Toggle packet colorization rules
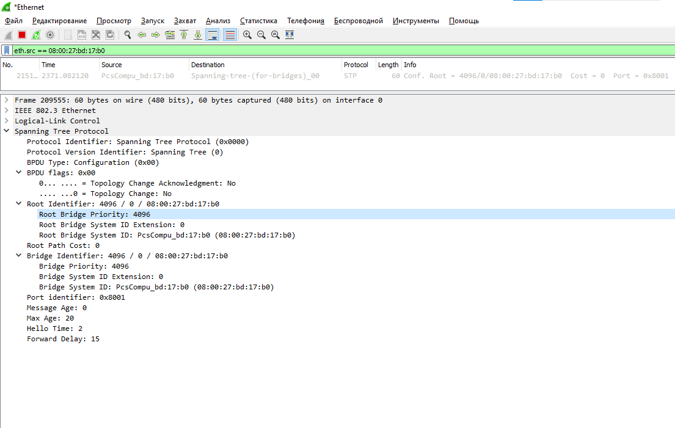 tap(230, 35)
